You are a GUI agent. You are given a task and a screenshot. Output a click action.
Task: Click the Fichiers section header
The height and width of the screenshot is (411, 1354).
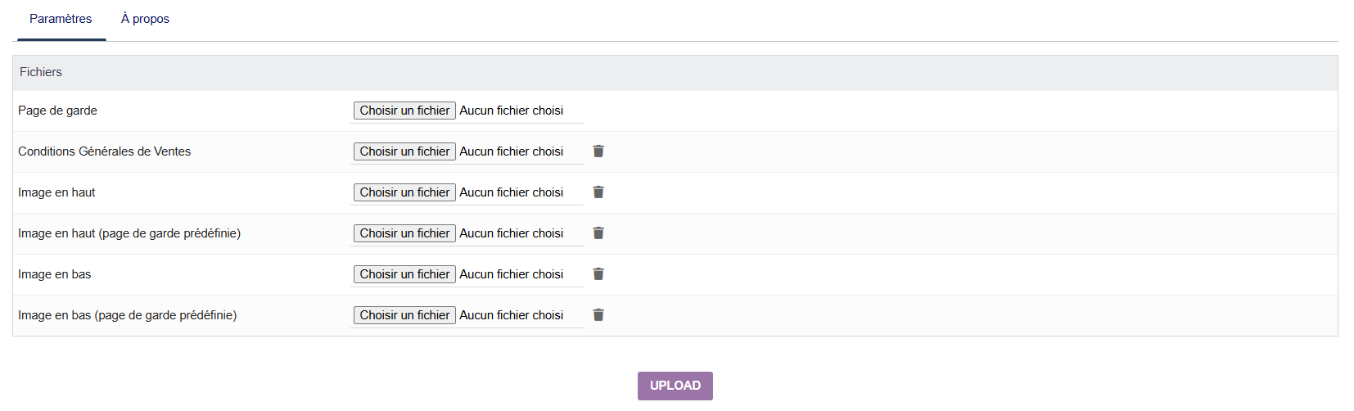pos(675,73)
